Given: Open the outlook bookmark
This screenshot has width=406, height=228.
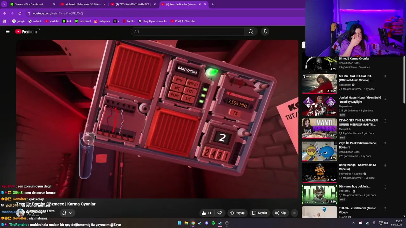Looking at the screenshot, I should (35, 21).
